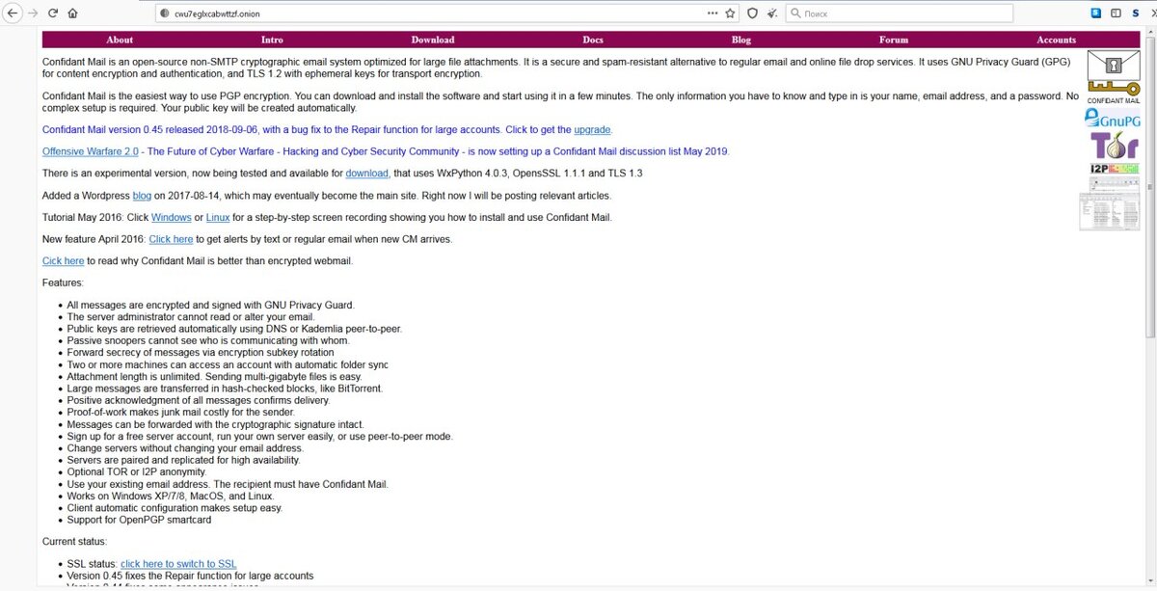Viewport: 1157px width, 591px height.
Task: Open the page actions three-dots menu
Action: point(712,13)
